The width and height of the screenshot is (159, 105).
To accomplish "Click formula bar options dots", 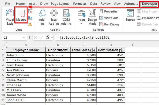I will pyautogui.click(x=30, y=37).
